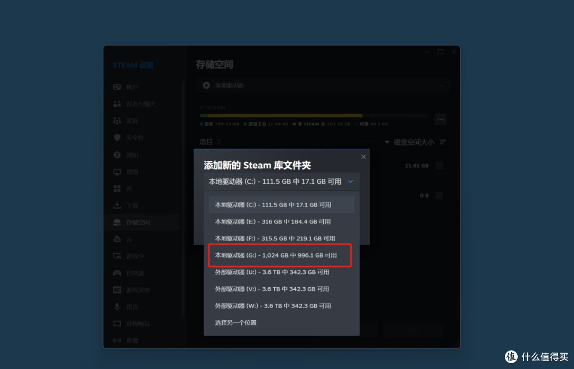Select the 控制器 controller icon

(117, 273)
